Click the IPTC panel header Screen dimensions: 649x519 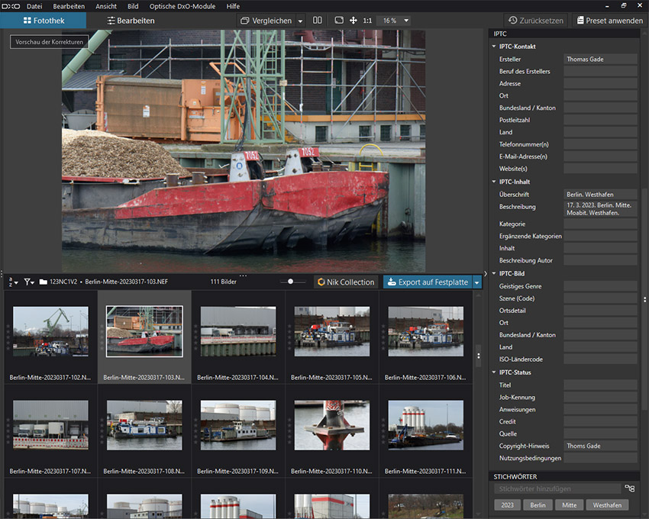click(564, 34)
